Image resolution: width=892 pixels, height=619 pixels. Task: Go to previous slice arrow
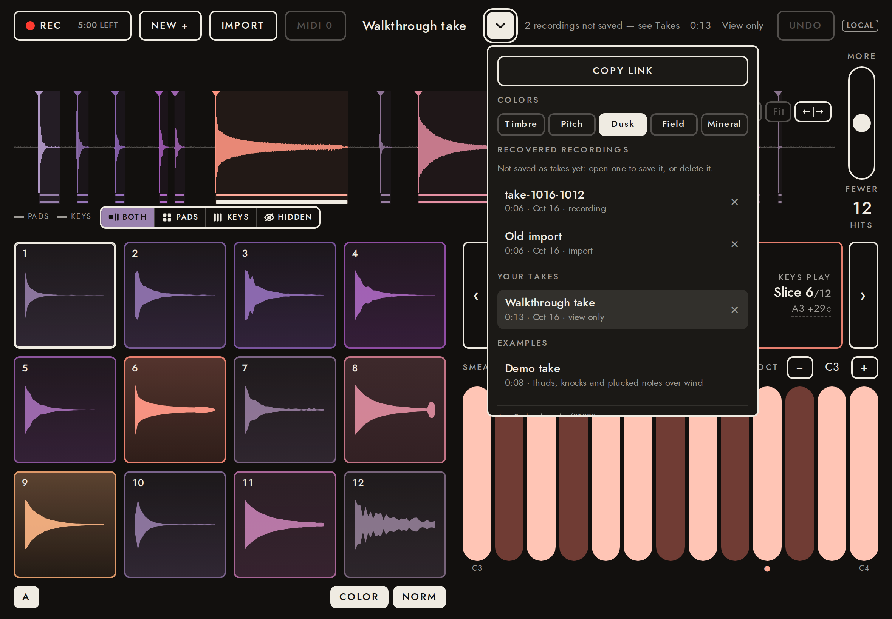tap(476, 296)
